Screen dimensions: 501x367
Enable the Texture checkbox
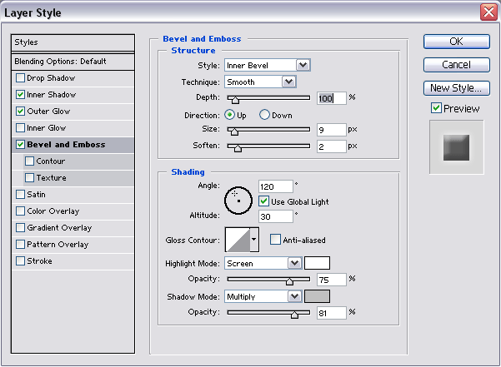29,177
